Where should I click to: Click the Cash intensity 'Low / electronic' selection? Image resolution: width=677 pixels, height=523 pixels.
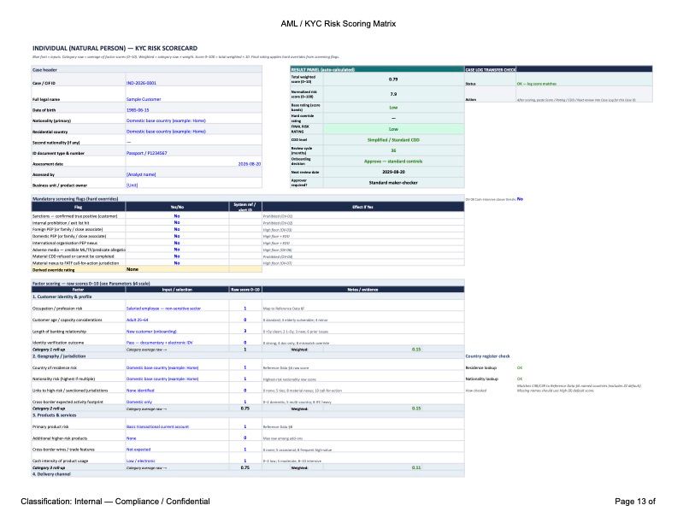[141, 461]
